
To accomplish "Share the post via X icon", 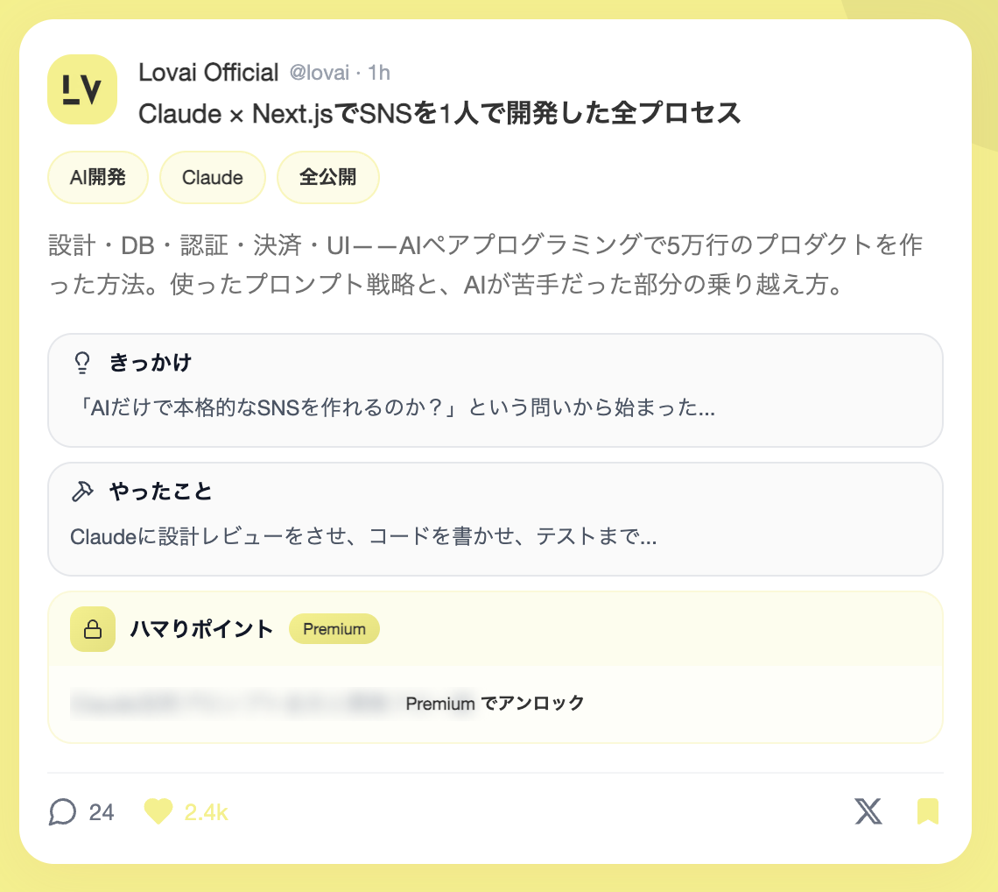I will pyautogui.click(x=868, y=811).
